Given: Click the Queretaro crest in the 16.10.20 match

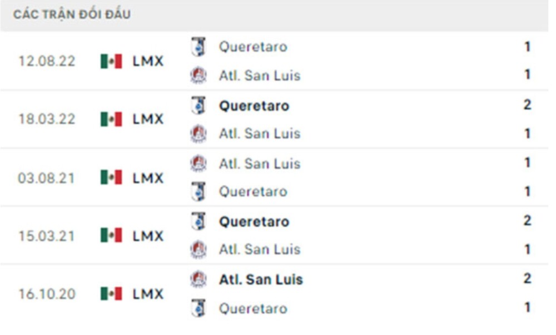Looking at the screenshot, I should [198, 308].
